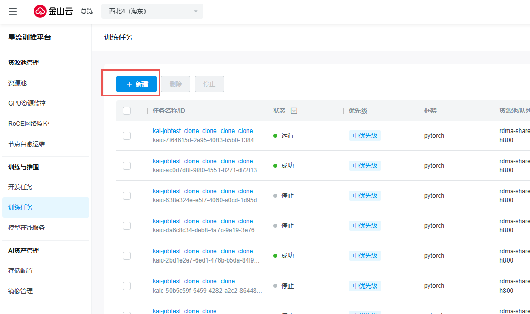Viewport: 530px width, 314px height.
Task: Click the plus 新建 create button
Action: pos(136,84)
